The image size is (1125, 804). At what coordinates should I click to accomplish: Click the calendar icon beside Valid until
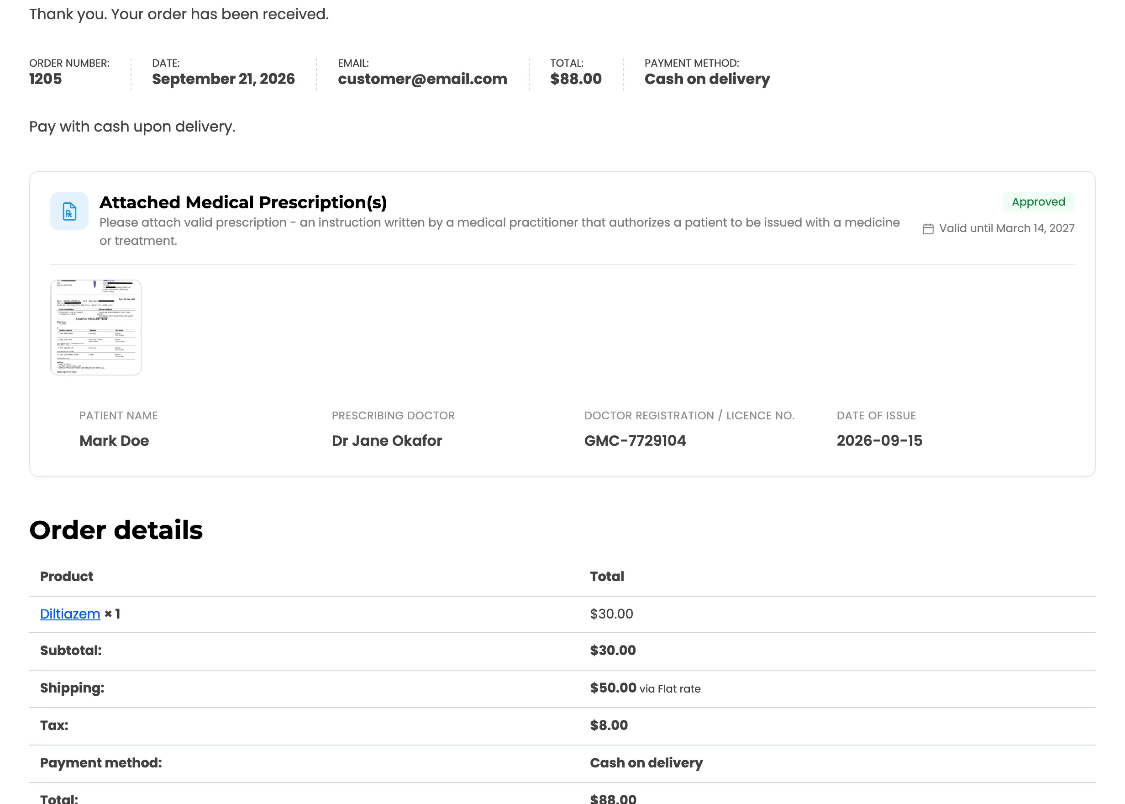point(928,229)
